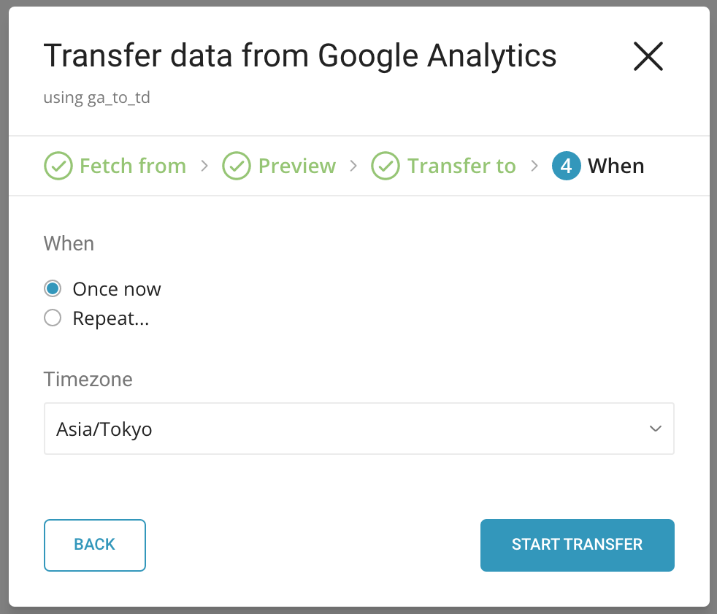Click the Preview step checkmark icon
This screenshot has height=614, width=717.
pyautogui.click(x=237, y=166)
